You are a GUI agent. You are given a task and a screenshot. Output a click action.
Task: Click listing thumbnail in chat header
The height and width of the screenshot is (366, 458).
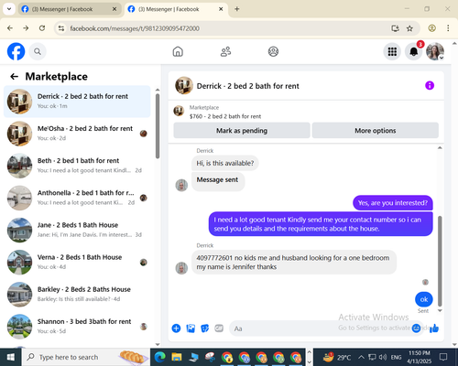[184, 86]
